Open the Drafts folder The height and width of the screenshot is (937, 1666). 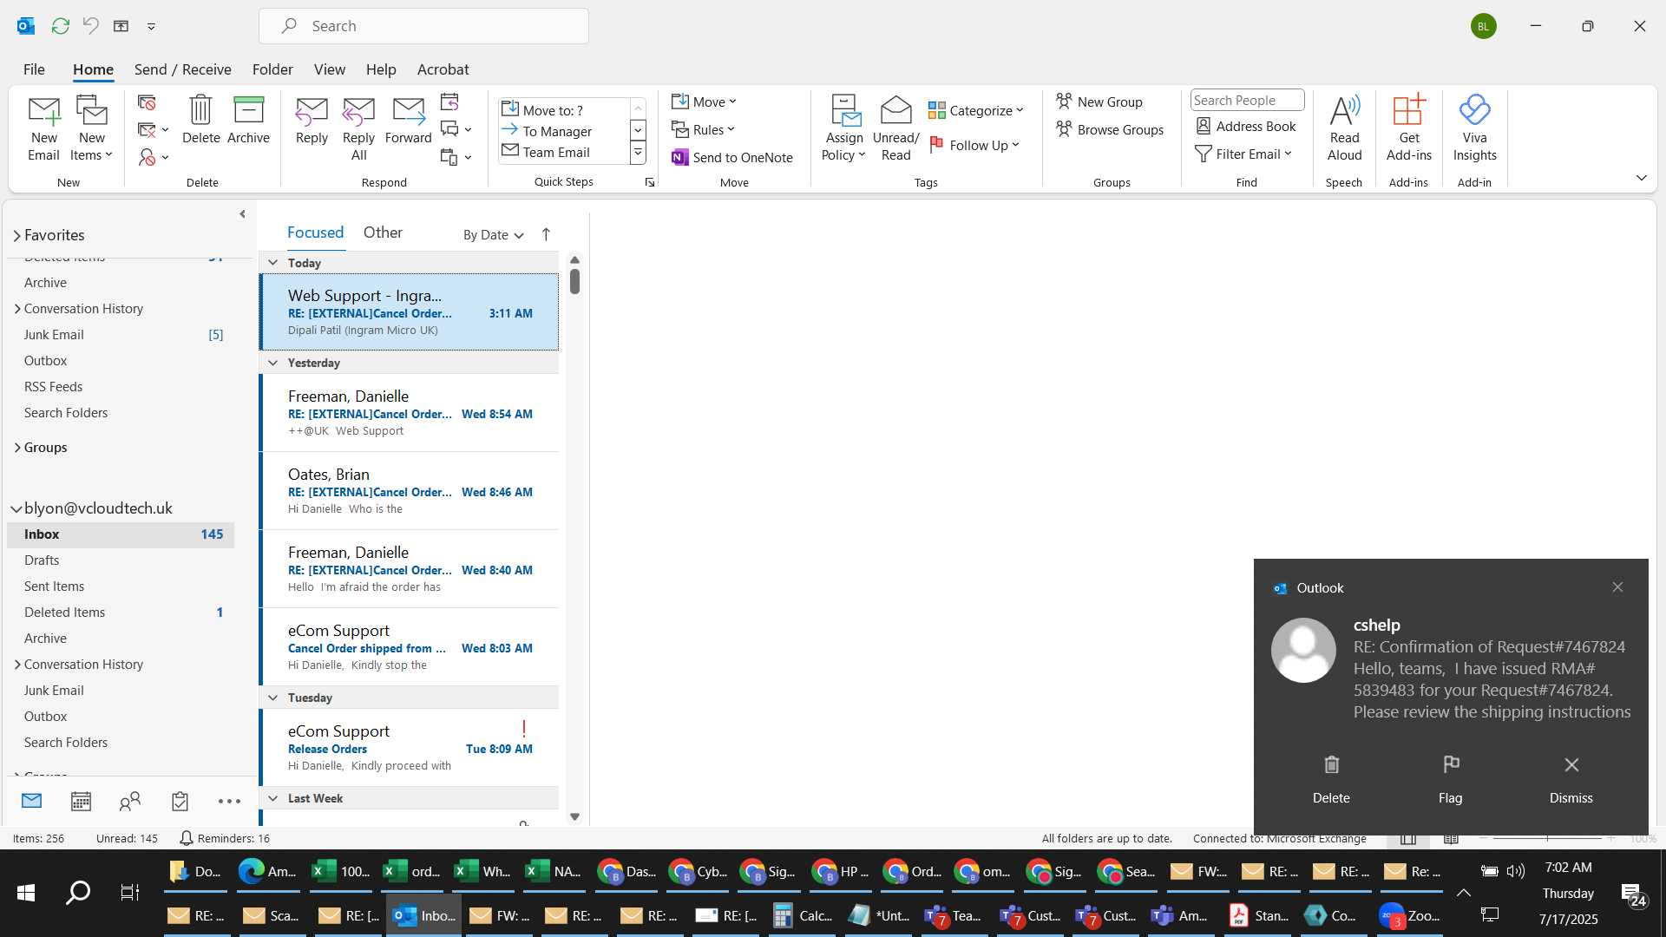pos(121,560)
